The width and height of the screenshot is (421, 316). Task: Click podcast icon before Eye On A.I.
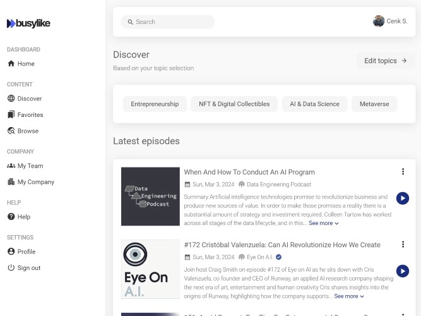pos(242,257)
